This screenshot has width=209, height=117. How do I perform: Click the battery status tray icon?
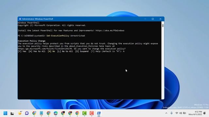point(185,113)
